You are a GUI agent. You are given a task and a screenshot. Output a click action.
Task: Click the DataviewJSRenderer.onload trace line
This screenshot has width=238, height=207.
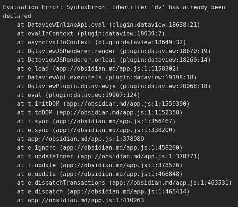tap(114, 60)
